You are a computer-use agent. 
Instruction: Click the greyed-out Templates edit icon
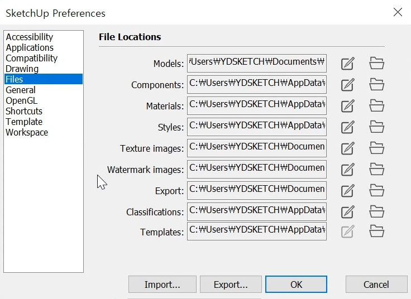coord(347,232)
